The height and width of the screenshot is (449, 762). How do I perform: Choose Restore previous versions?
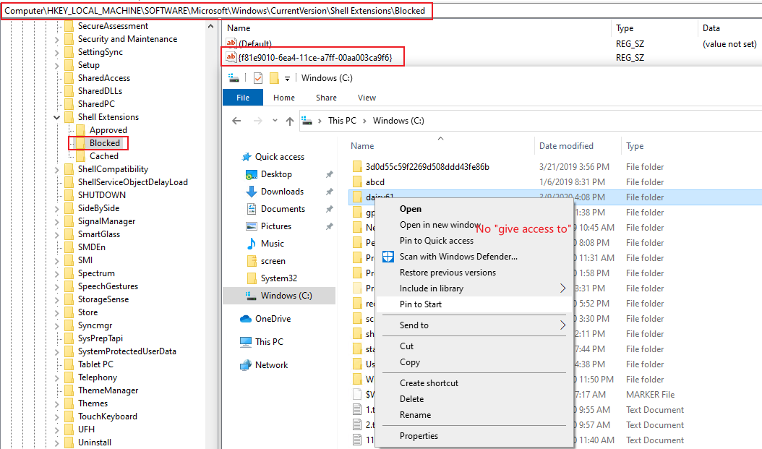coord(473,273)
